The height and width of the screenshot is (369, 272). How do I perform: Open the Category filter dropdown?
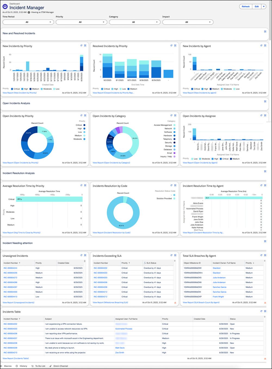pyautogui.click(x=134, y=22)
